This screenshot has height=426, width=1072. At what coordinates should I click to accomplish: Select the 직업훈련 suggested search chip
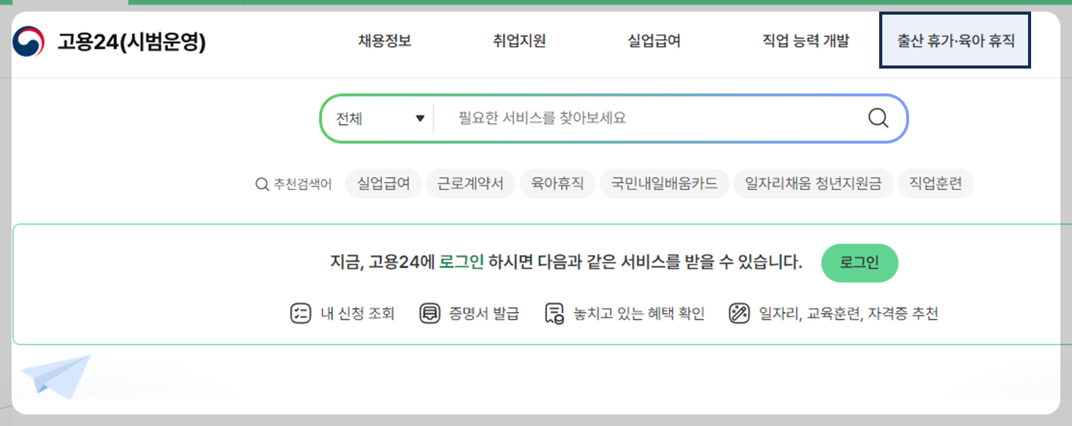point(935,184)
